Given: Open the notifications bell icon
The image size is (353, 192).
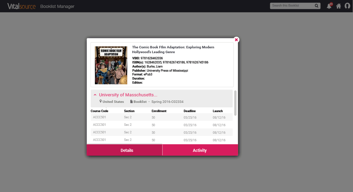Looking at the screenshot, I should (x=329, y=6).
